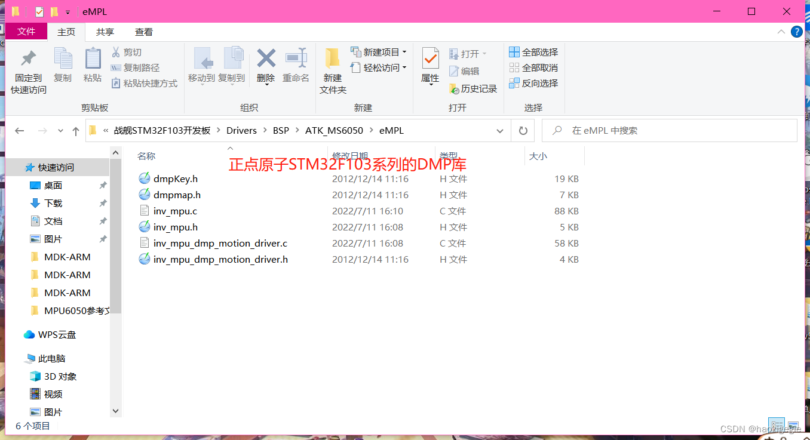810x440 pixels.
Task: Collapse the ribbon with chevron arrow
Action: point(782,32)
